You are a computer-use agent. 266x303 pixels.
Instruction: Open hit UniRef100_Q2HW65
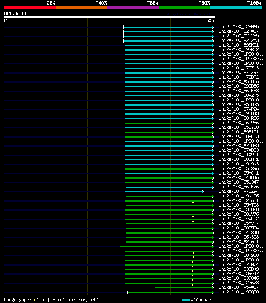[x=239, y=27]
